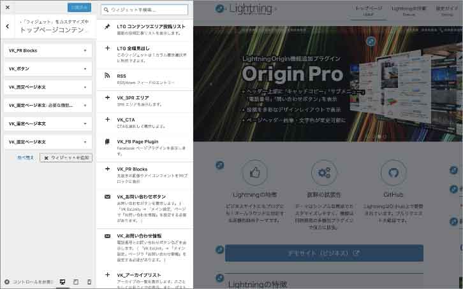Click the edit pencil left of PR icon row

pos(219,165)
